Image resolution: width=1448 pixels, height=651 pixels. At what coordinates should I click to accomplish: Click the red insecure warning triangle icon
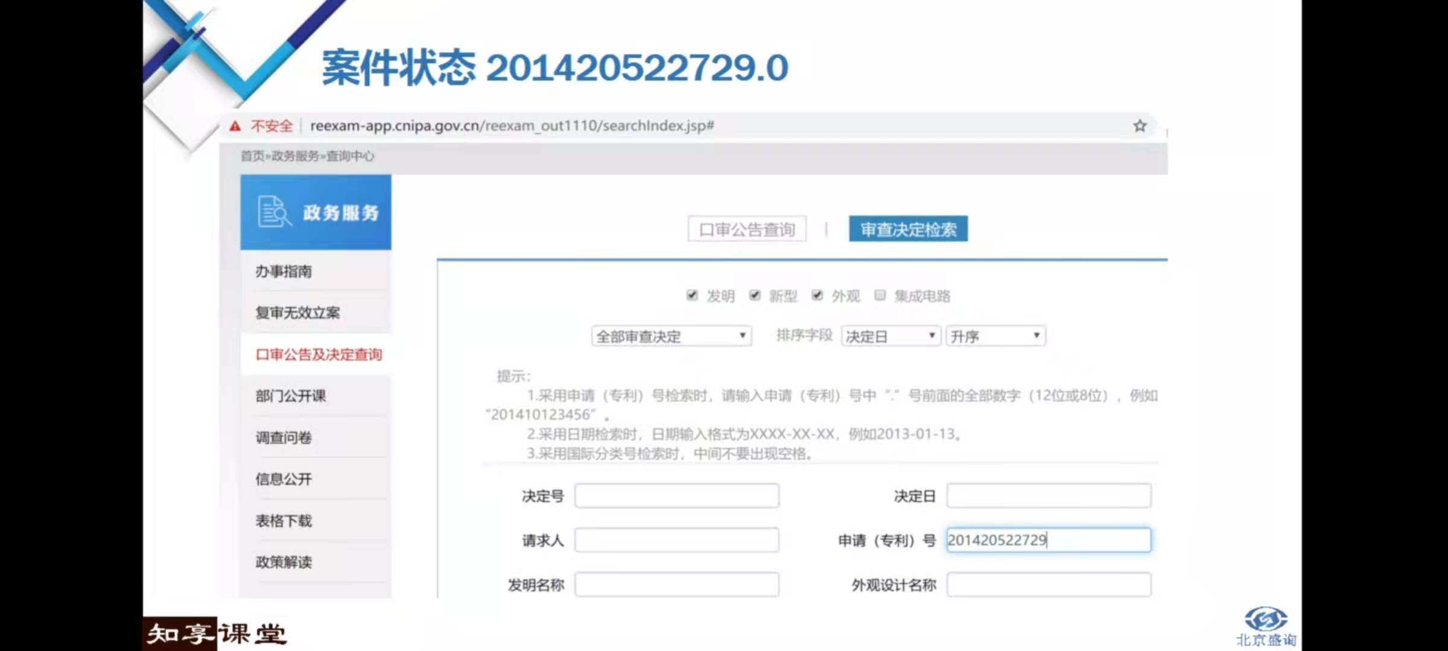point(235,126)
